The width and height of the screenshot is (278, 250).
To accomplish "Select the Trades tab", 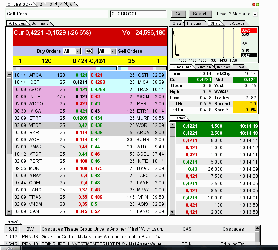I will pyautogui.click(x=179, y=118).
